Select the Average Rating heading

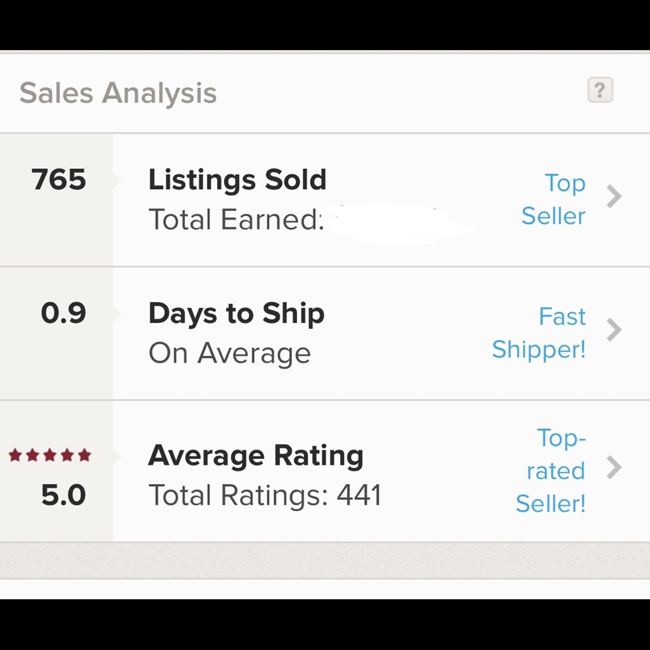[x=255, y=456]
